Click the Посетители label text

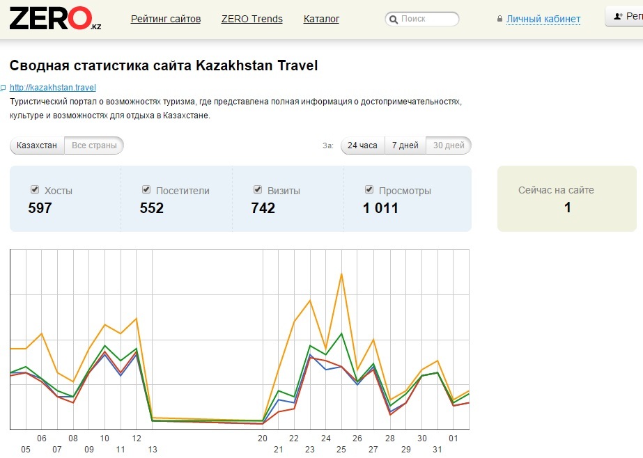183,191
